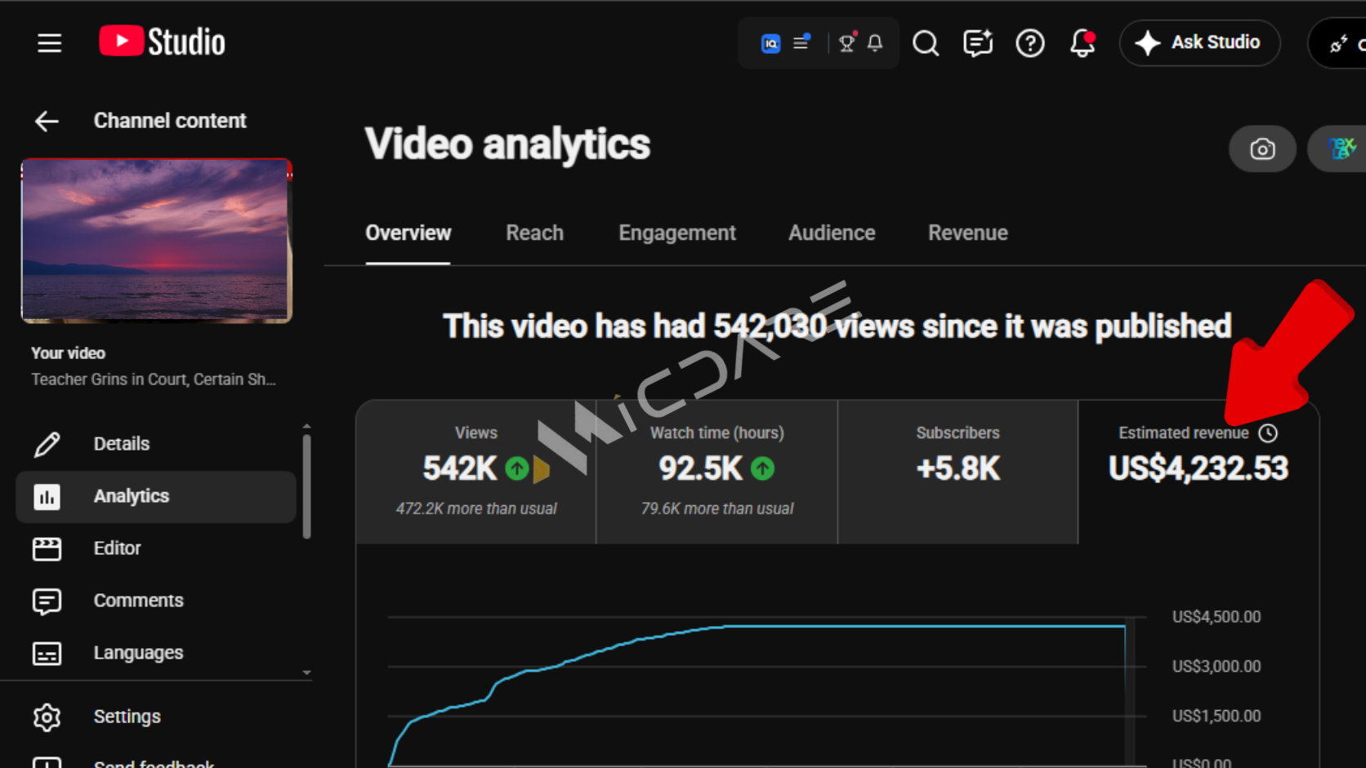1366x768 pixels.
Task: Open Languages in the sidebar
Action: 155,653
